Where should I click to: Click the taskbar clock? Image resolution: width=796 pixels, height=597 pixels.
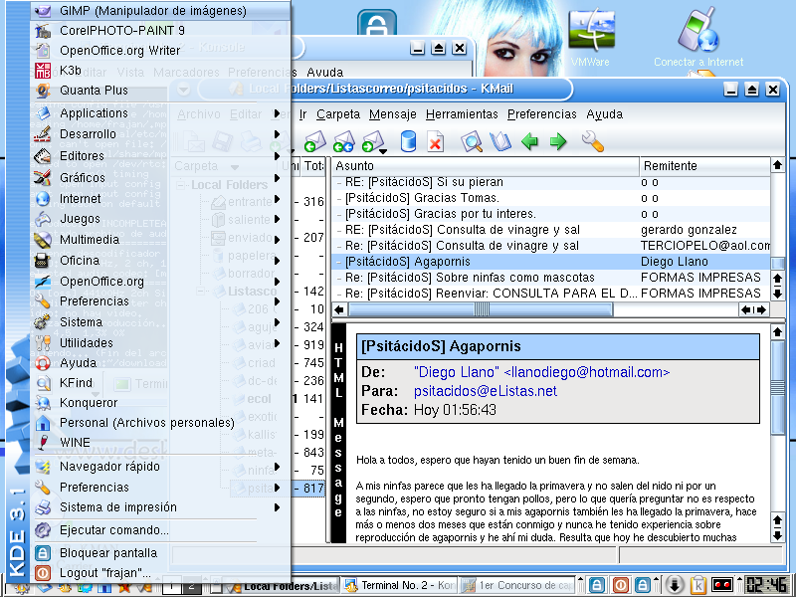tap(766, 585)
